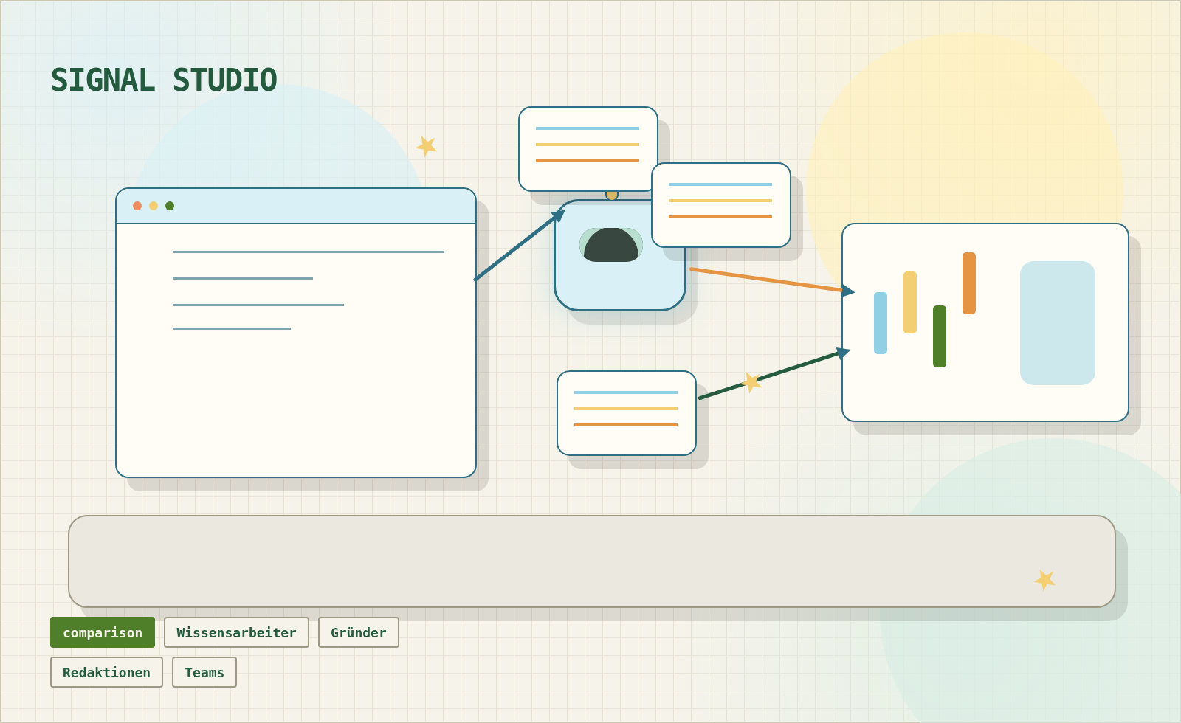This screenshot has height=723, width=1181.
Task: Open the light blue panel in the chart card
Action: (1058, 323)
